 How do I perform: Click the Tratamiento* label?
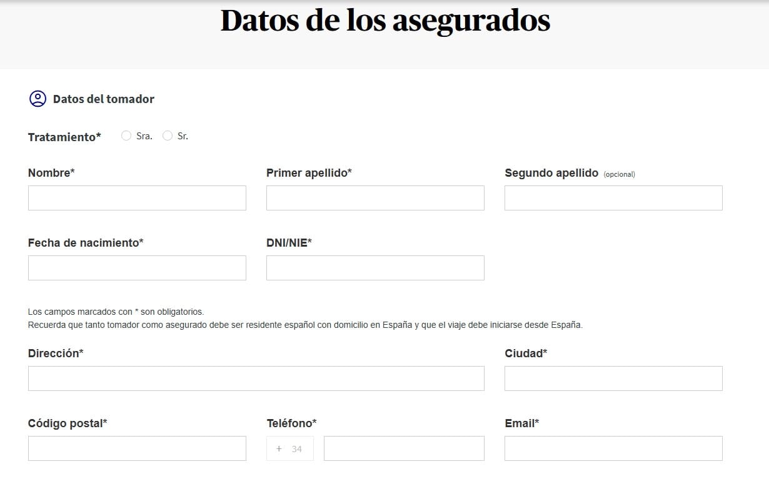tap(64, 137)
